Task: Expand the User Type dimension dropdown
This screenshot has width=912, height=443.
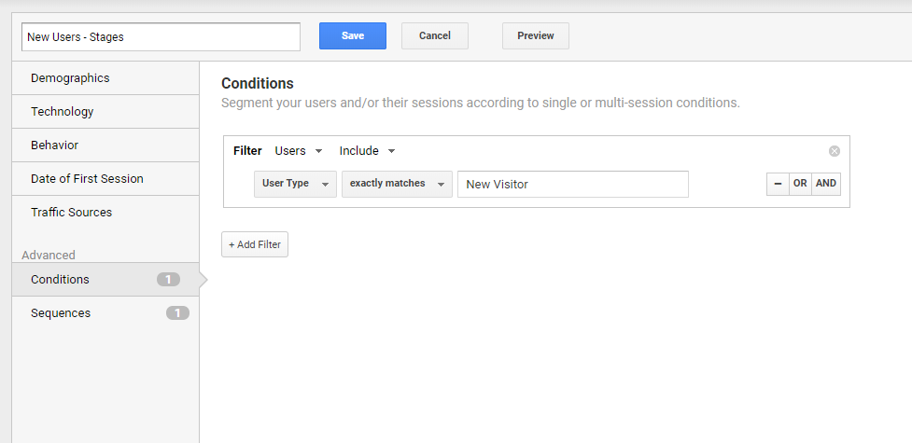Action: click(x=296, y=184)
